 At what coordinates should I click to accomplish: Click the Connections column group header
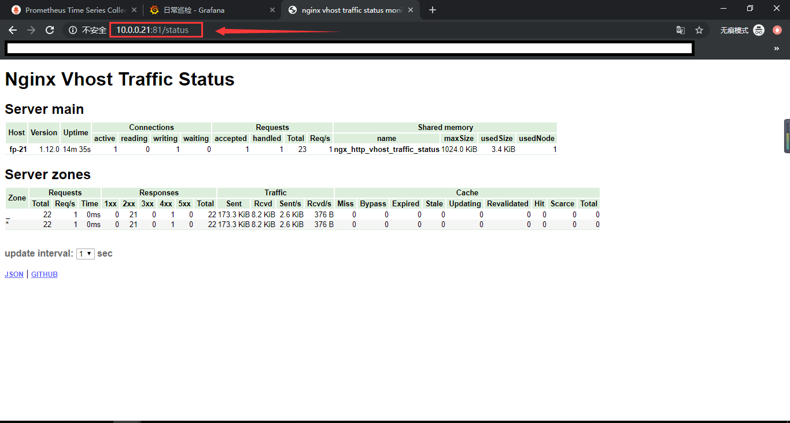pos(152,127)
